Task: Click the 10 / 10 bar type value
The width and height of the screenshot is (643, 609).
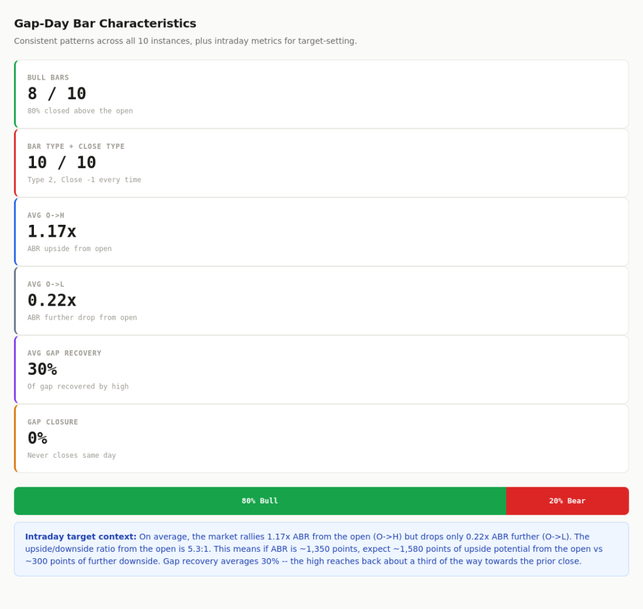Action: coord(62,162)
